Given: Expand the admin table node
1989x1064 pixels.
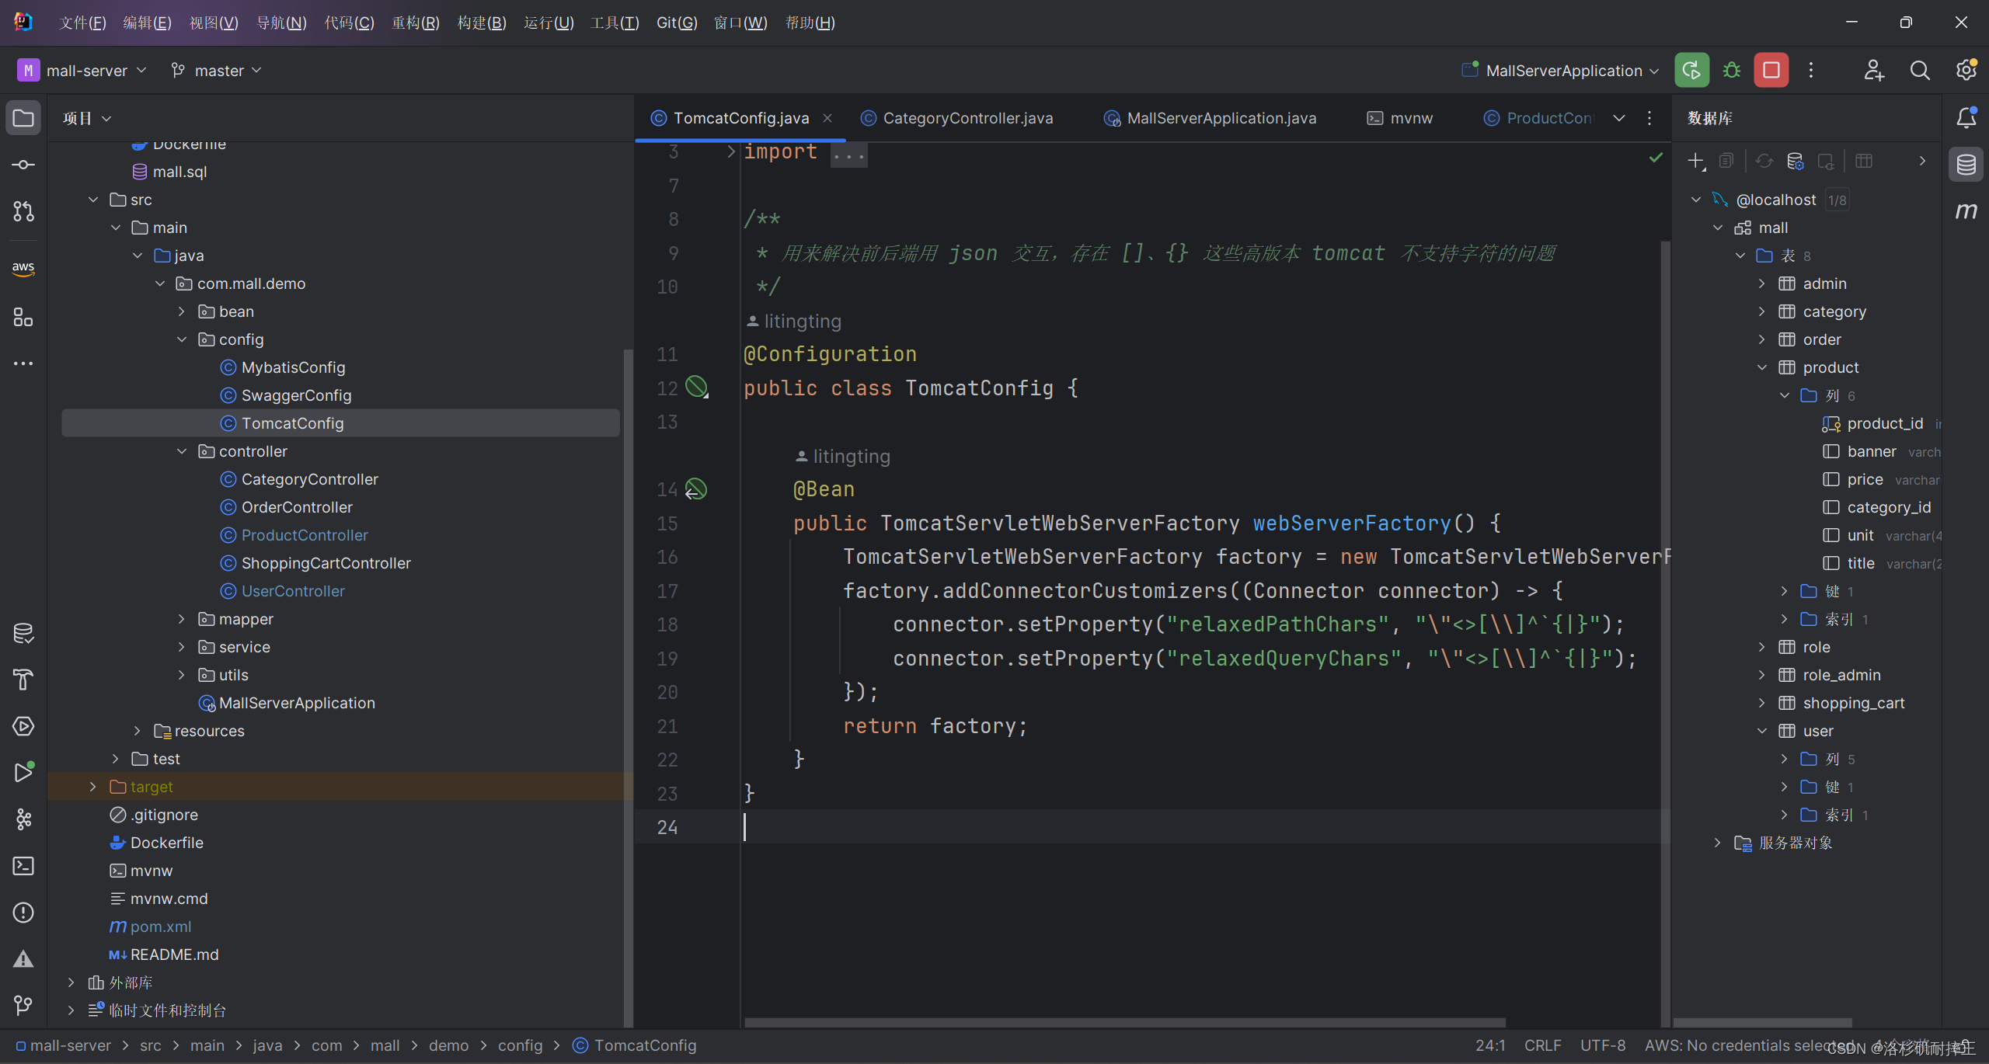Looking at the screenshot, I should pos(1762,283).
